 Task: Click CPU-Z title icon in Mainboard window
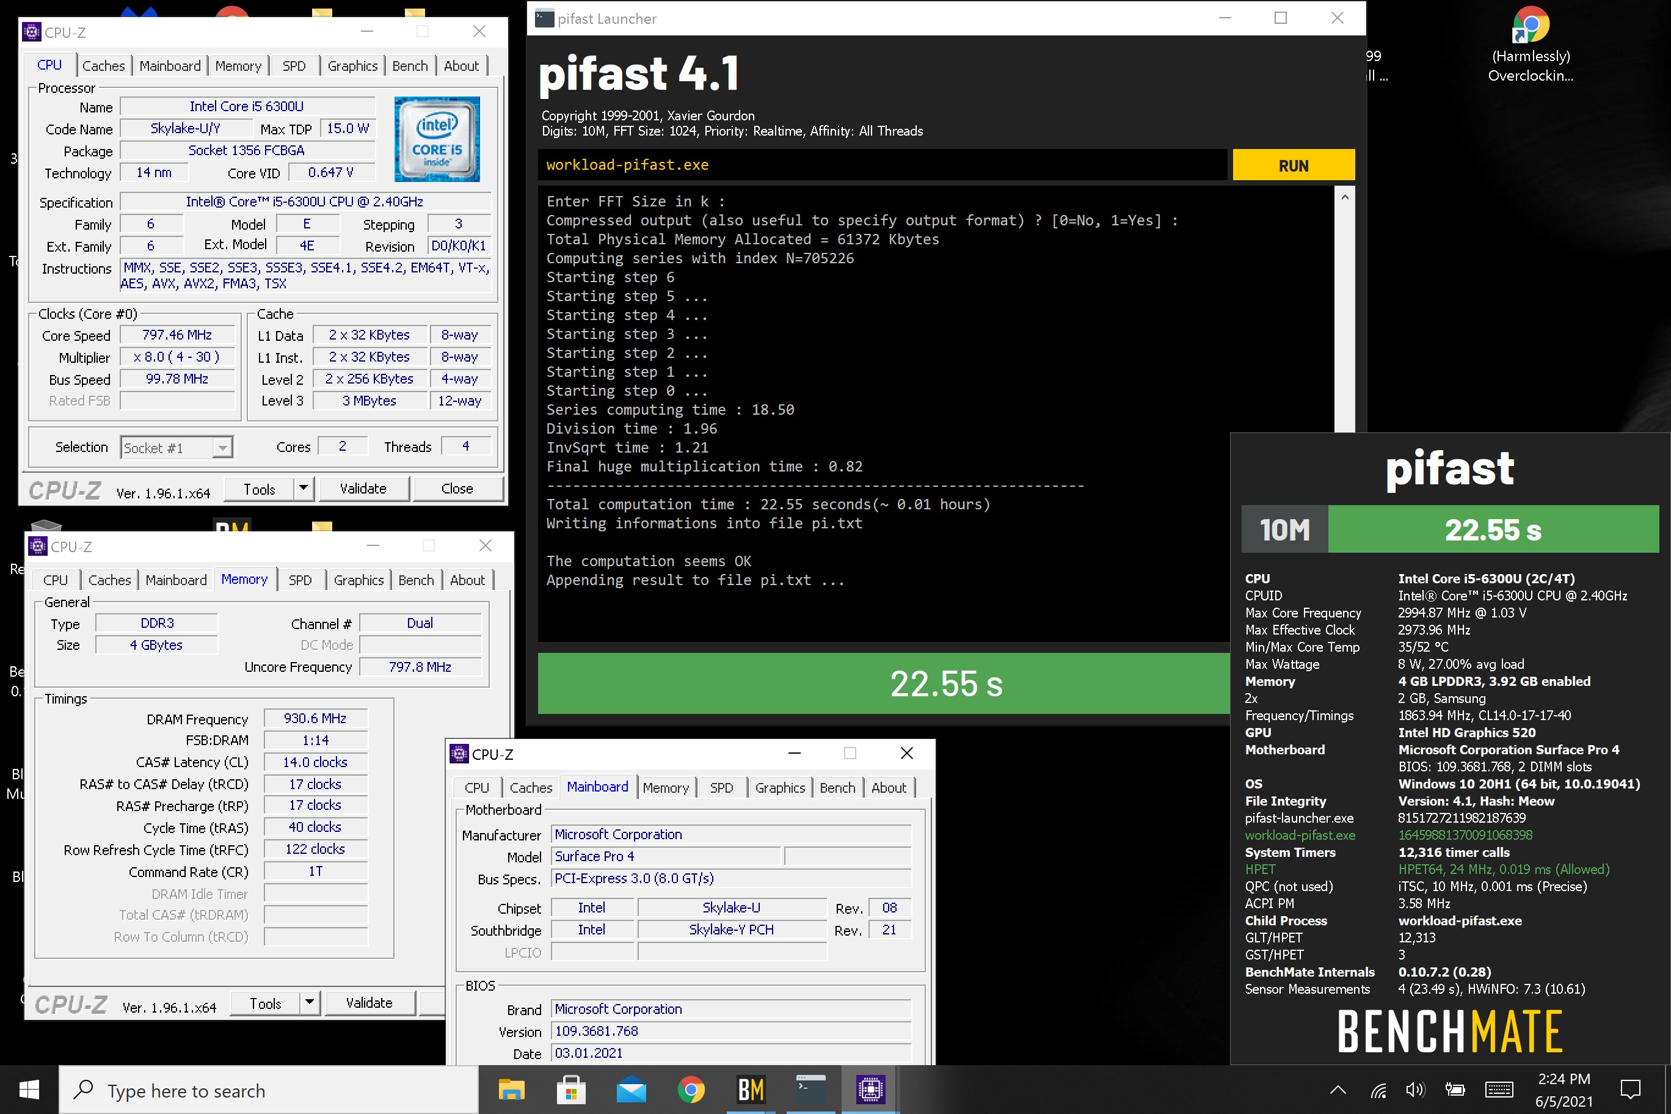[459, 753]
